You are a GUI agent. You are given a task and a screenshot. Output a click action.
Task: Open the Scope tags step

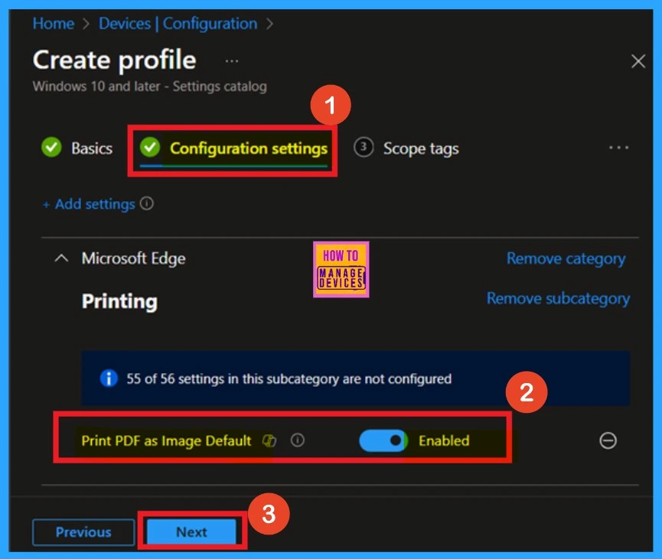click(406, 148)
